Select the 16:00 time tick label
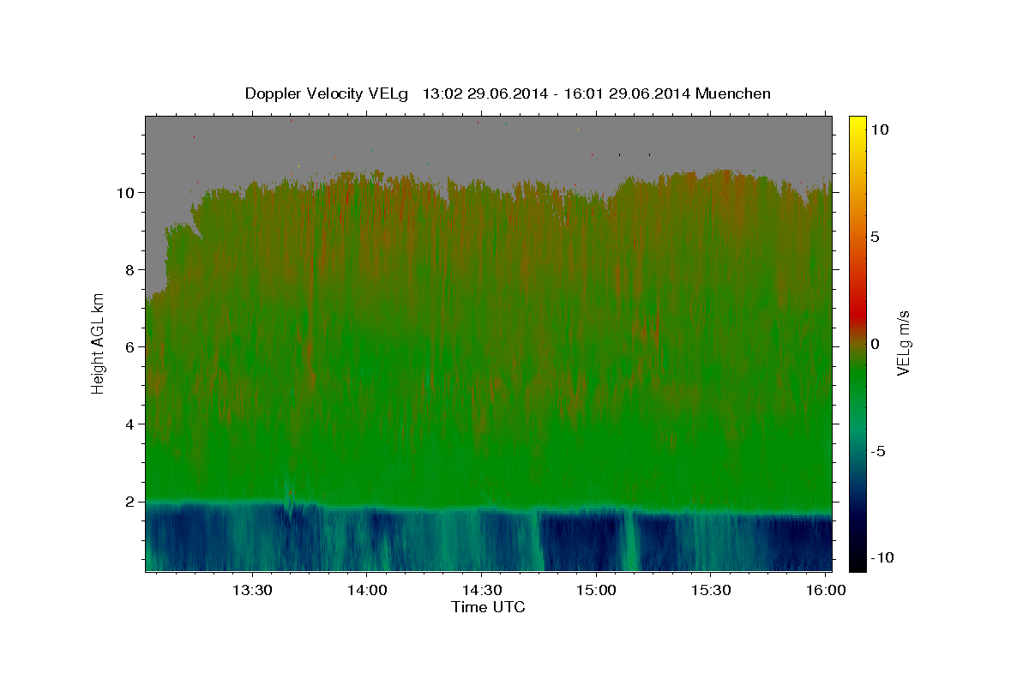Viewport: 1029px width, 686px height. 825,591
